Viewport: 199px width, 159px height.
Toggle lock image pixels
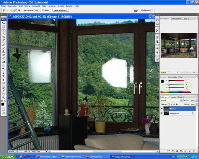[x=171, y=104]
